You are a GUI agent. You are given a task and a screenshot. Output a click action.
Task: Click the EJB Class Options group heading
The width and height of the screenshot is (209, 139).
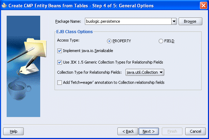click(x=74, y=32)
